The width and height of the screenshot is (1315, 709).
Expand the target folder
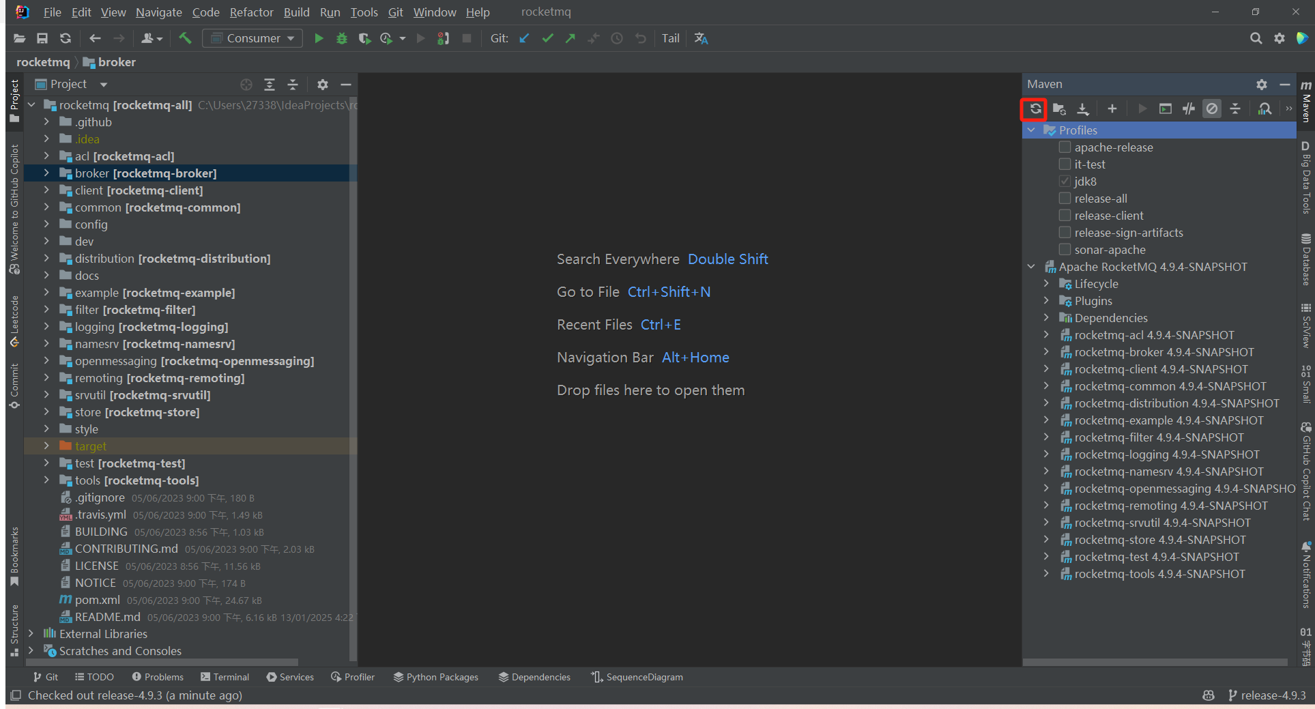coord(46,446)
